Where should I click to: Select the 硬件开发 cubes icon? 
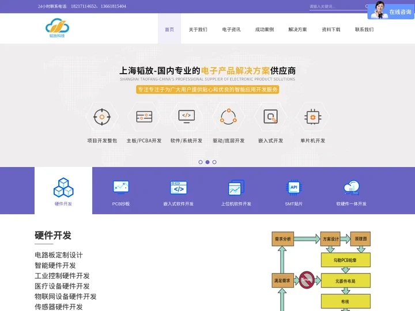point(63,188)
